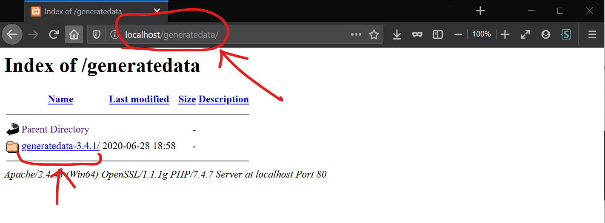Zoom out with the minus button
605x223 pixels.
pyautogui.click(x=458, y=34)
